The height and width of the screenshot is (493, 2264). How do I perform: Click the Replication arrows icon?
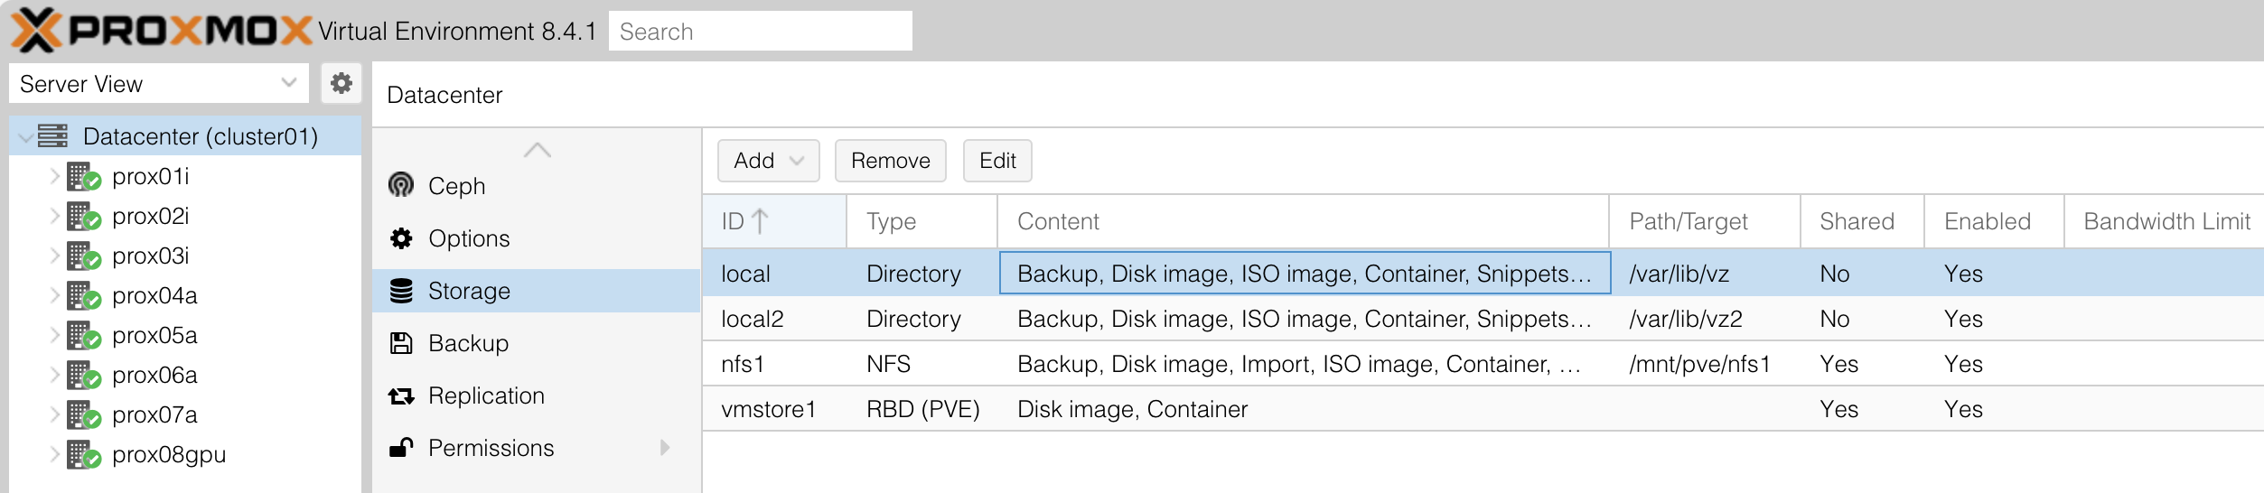[401, 395]
